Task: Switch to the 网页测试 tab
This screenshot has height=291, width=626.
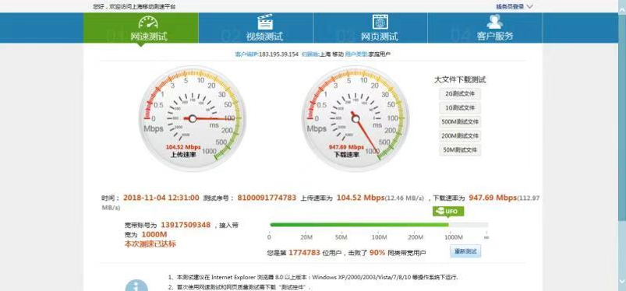Action: point(370,28)
